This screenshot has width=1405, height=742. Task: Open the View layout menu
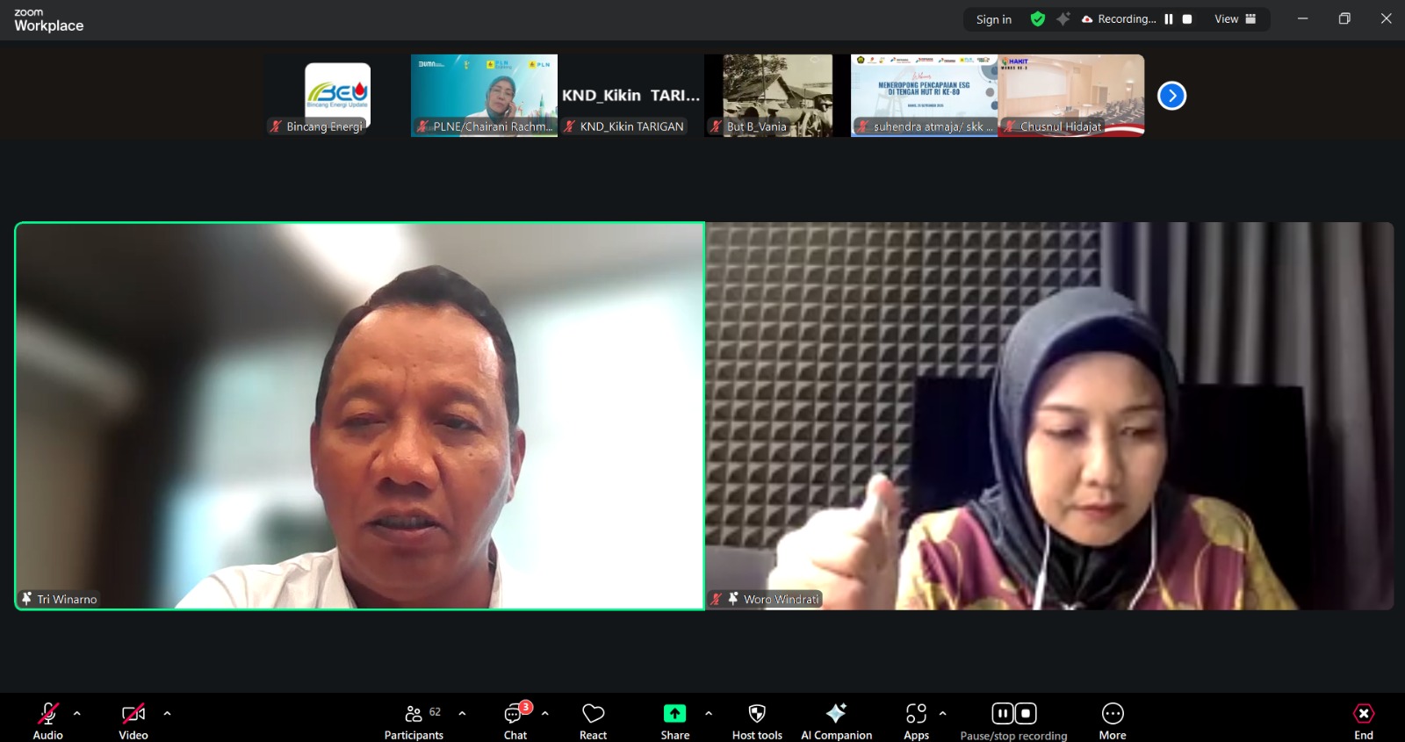pyautogui.click(x=1235, y=19)
